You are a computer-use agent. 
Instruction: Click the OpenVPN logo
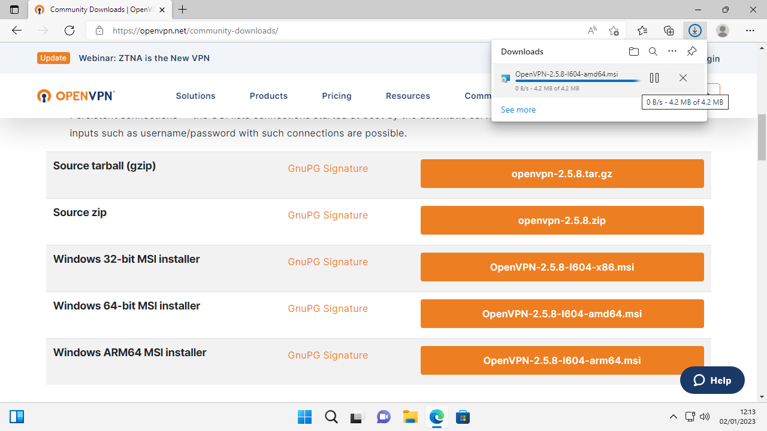coord(76,96)
